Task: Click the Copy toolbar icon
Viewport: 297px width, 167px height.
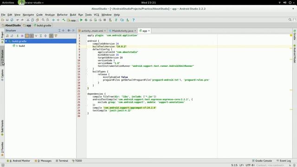Action: click(x=32, y=20)
